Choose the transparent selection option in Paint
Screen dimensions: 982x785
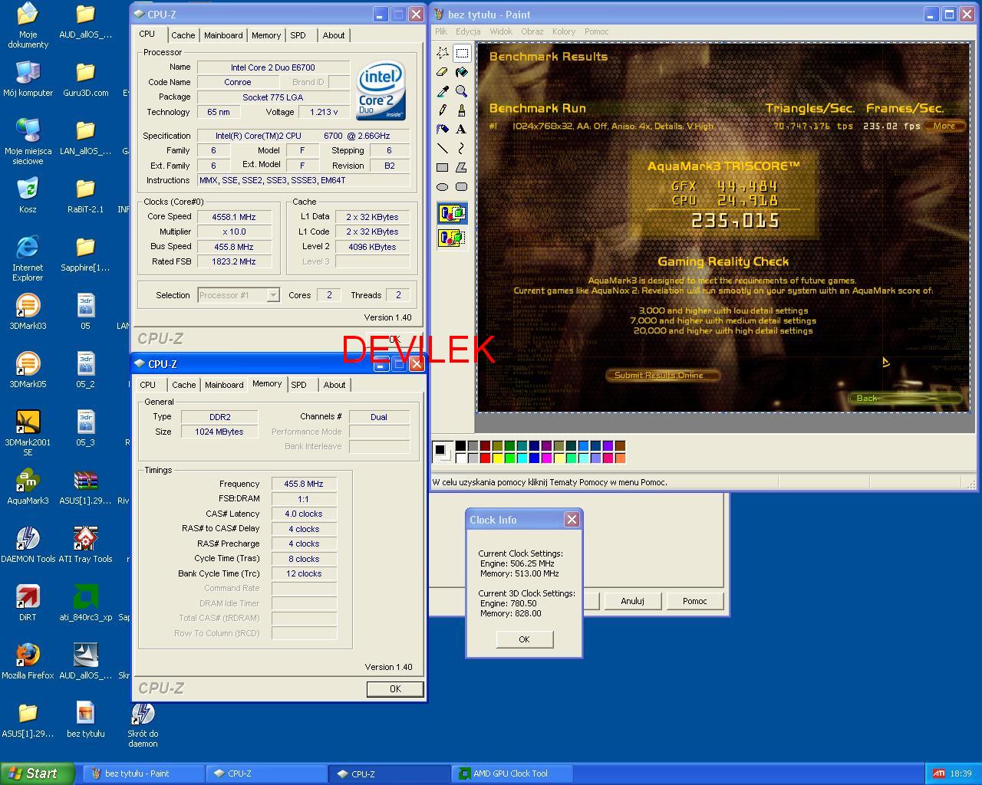tap(452, 238)
